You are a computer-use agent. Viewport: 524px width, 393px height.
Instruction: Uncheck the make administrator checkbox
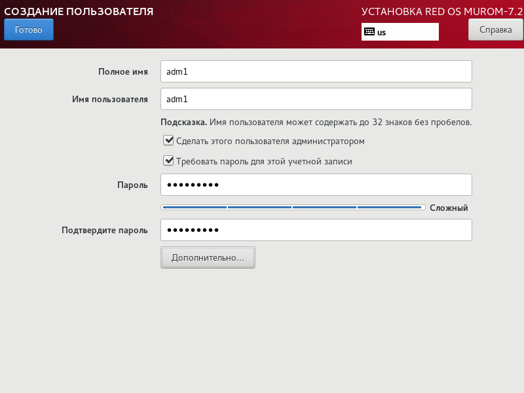[168, 140]
